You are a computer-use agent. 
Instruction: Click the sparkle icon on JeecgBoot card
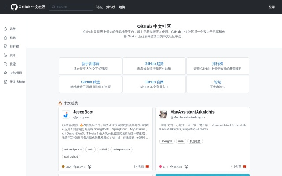pos(89,167)
